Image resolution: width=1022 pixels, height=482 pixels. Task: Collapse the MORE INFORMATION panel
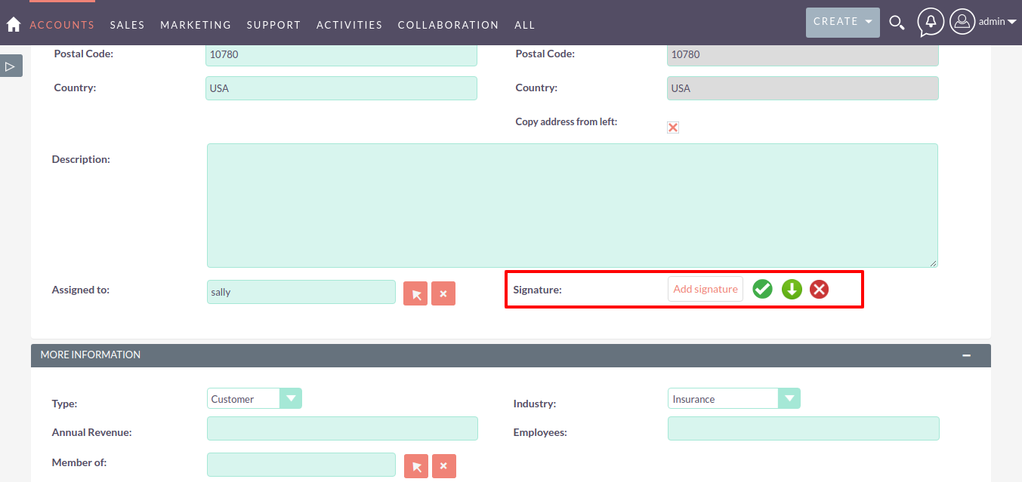(x=966, y=355)
